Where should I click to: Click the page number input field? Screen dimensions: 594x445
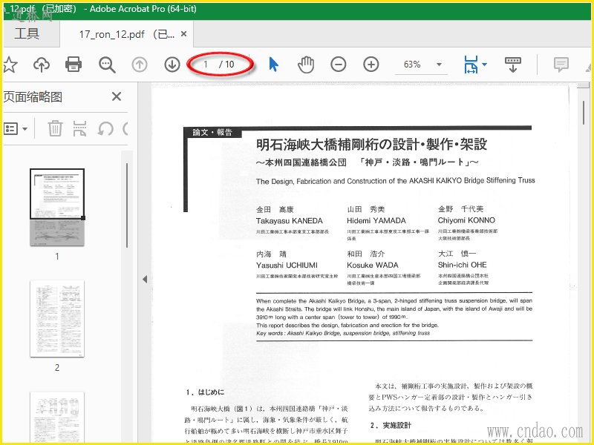click(x=206, y=65)
